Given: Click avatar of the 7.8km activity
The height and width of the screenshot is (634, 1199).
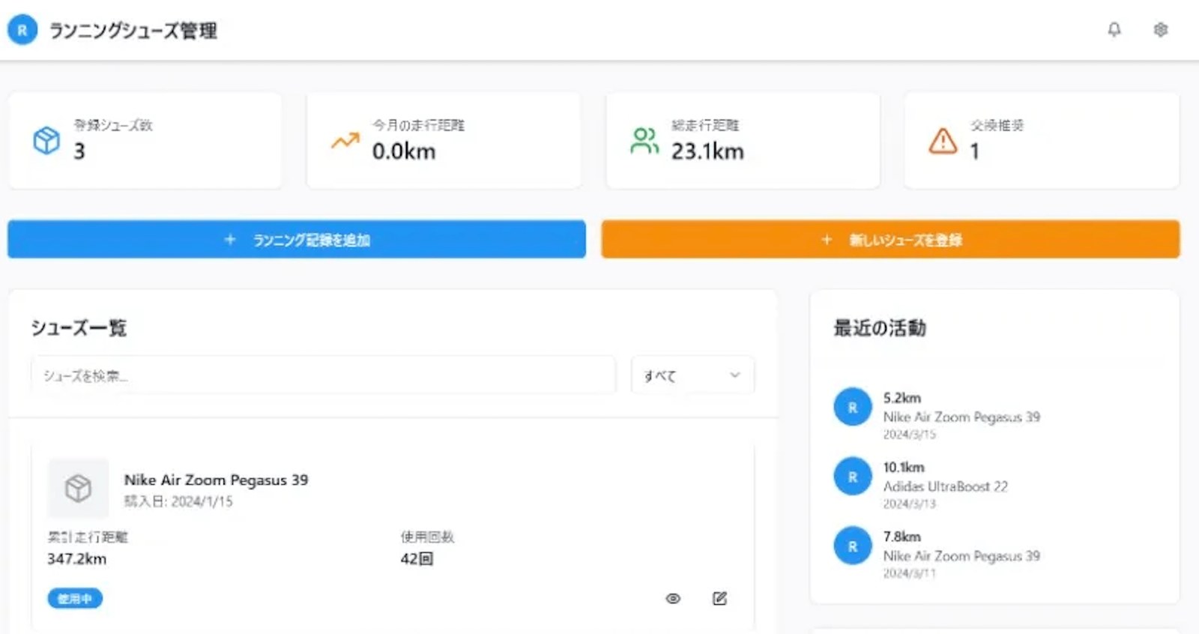Looking at the screenshot, I should tap(853, 546).
